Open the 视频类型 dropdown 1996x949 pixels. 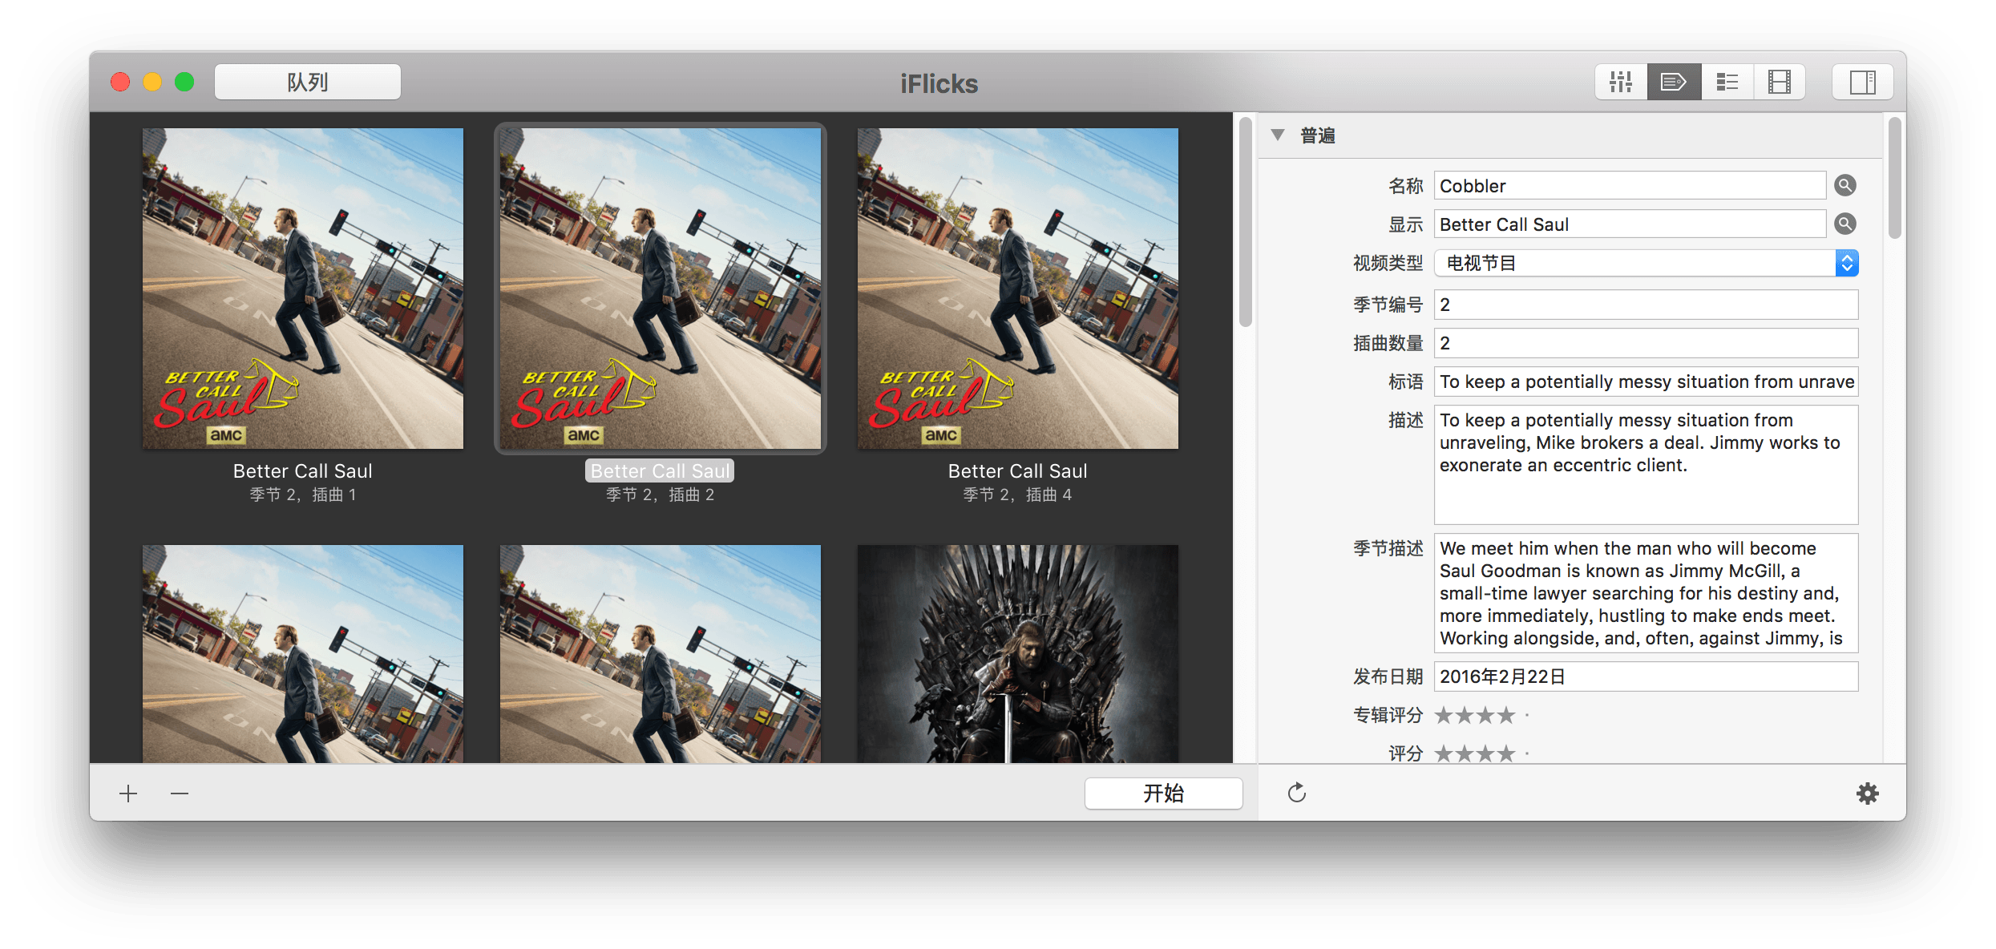pyautogui.click(x=1646, y=263)
